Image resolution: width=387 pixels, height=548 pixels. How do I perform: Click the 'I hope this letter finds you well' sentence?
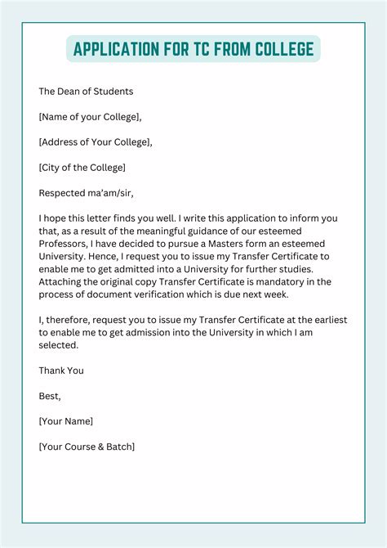107,218
